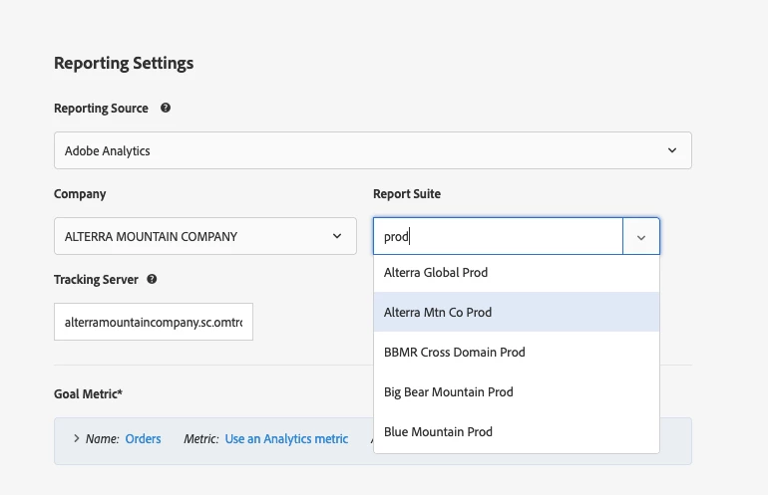Open the Company dropdown
Viewport: 768px width, 495px height.
click(336, 236)
